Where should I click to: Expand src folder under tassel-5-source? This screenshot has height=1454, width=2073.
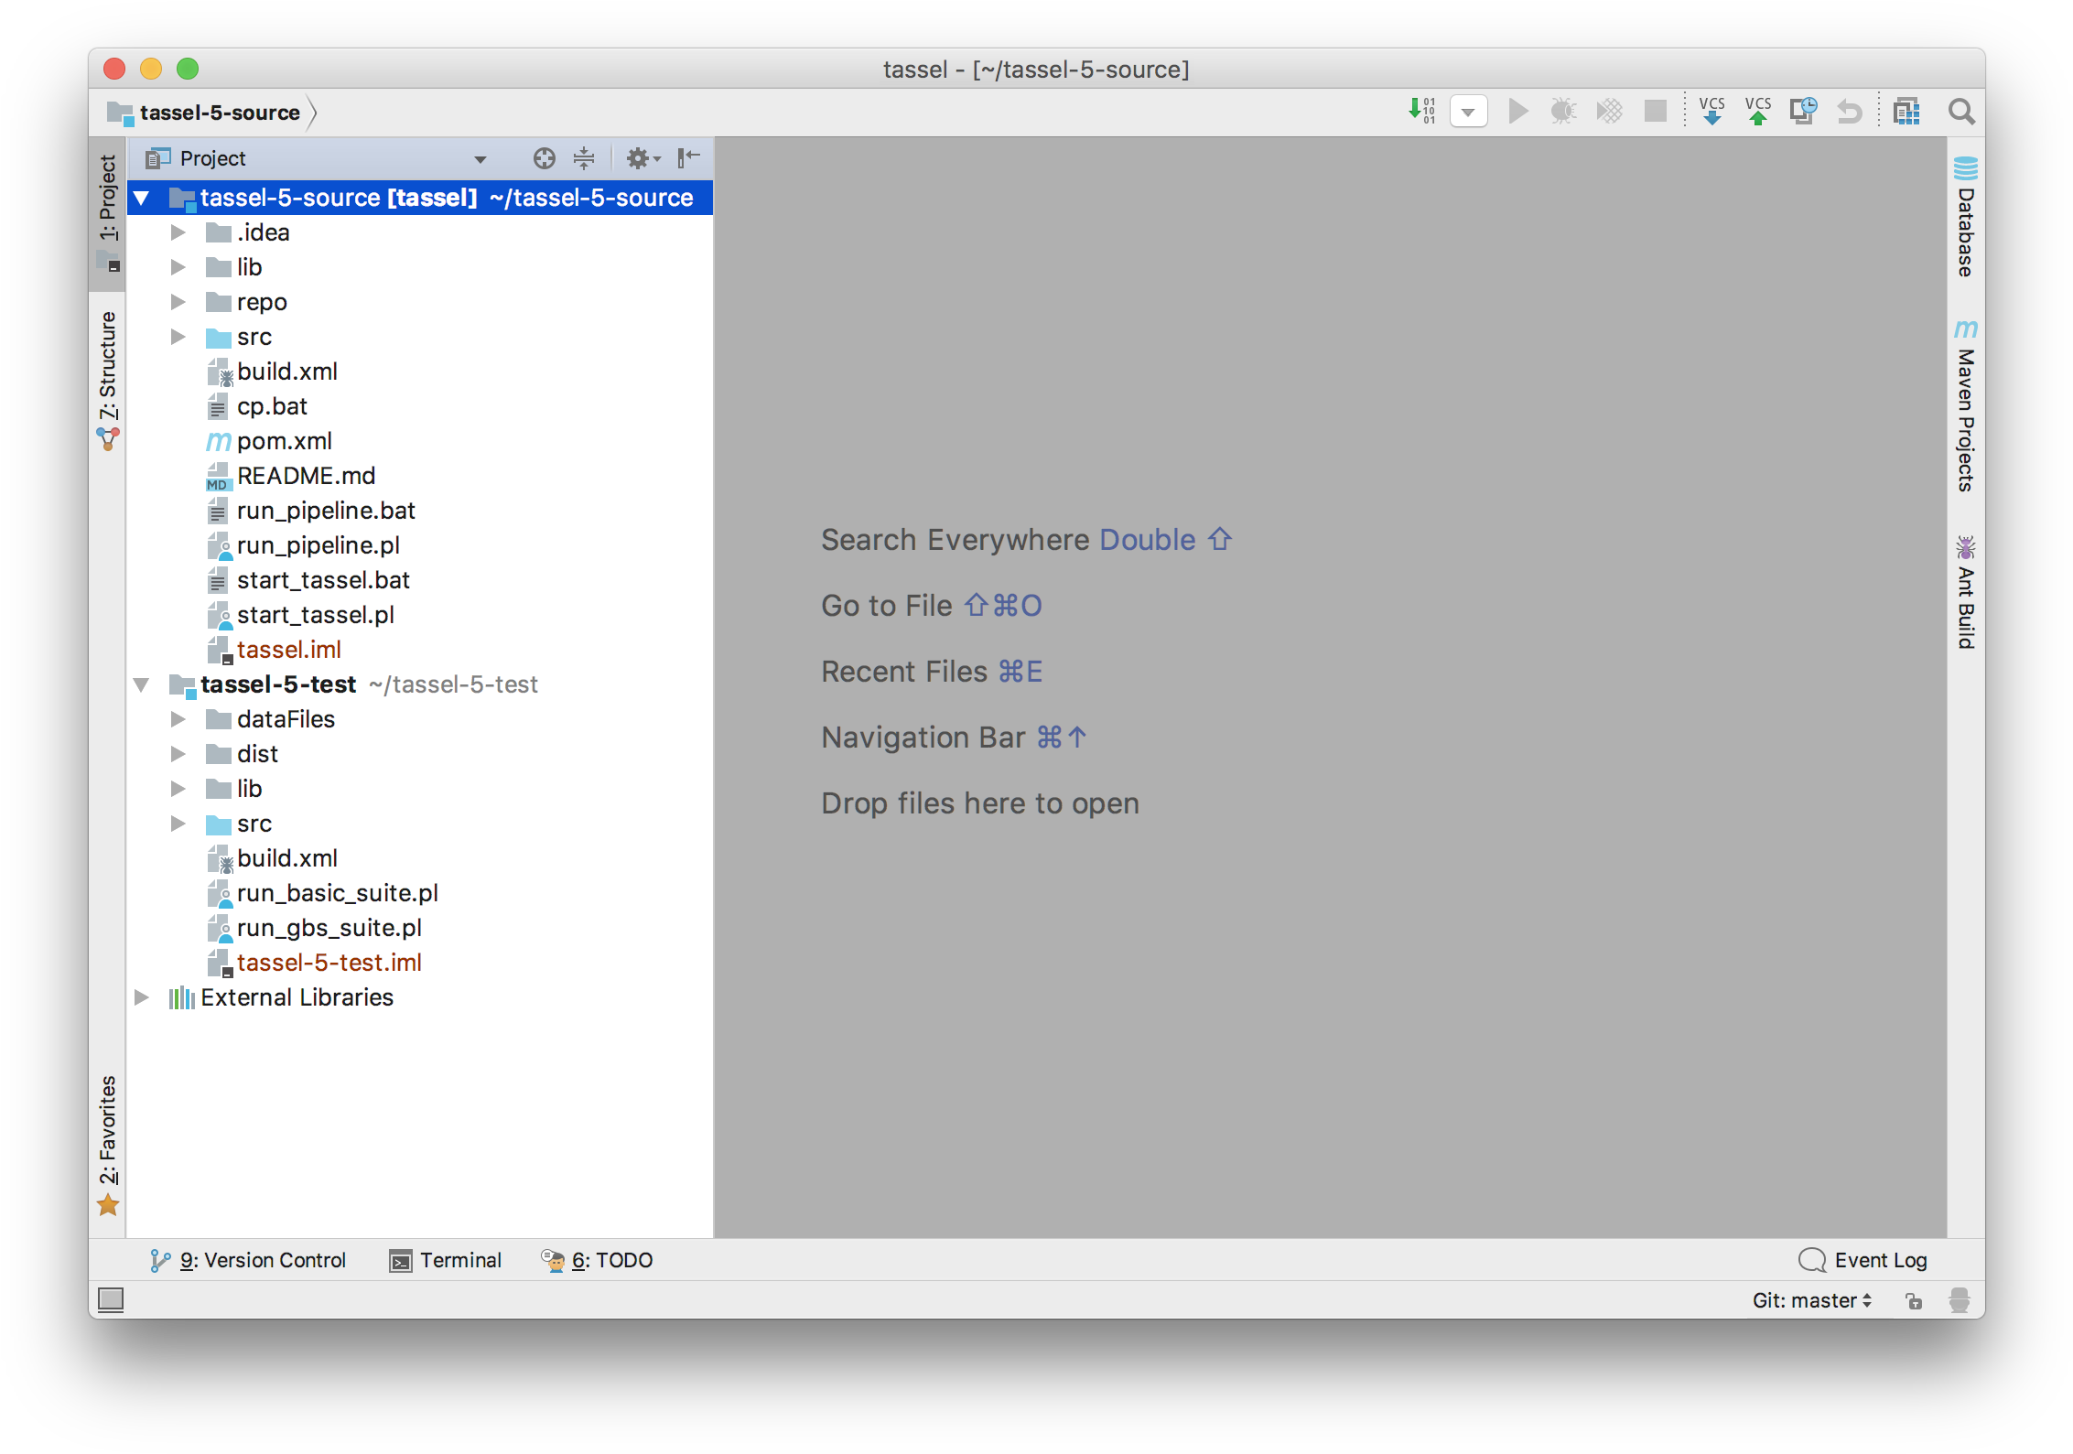[178, 337]
